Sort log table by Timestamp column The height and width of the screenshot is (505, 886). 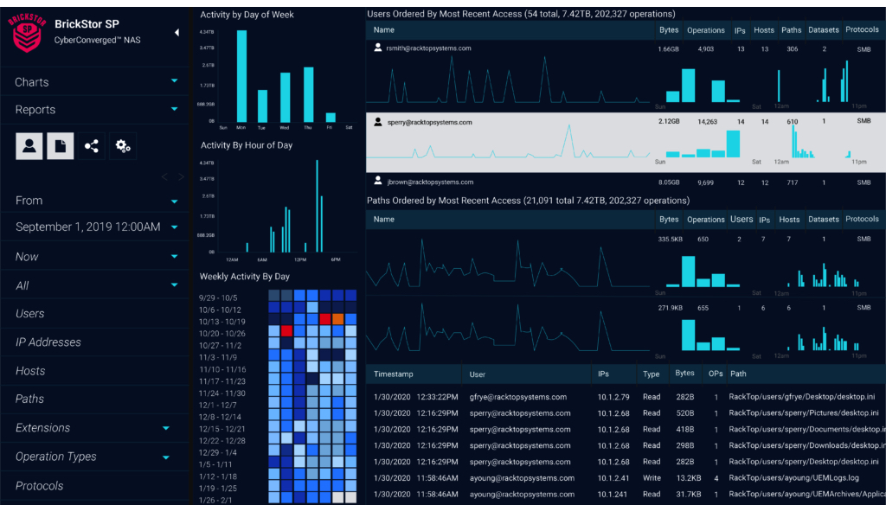point(394,374)
